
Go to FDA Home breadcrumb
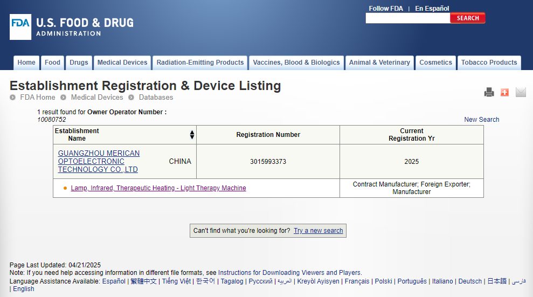[37, 98]
